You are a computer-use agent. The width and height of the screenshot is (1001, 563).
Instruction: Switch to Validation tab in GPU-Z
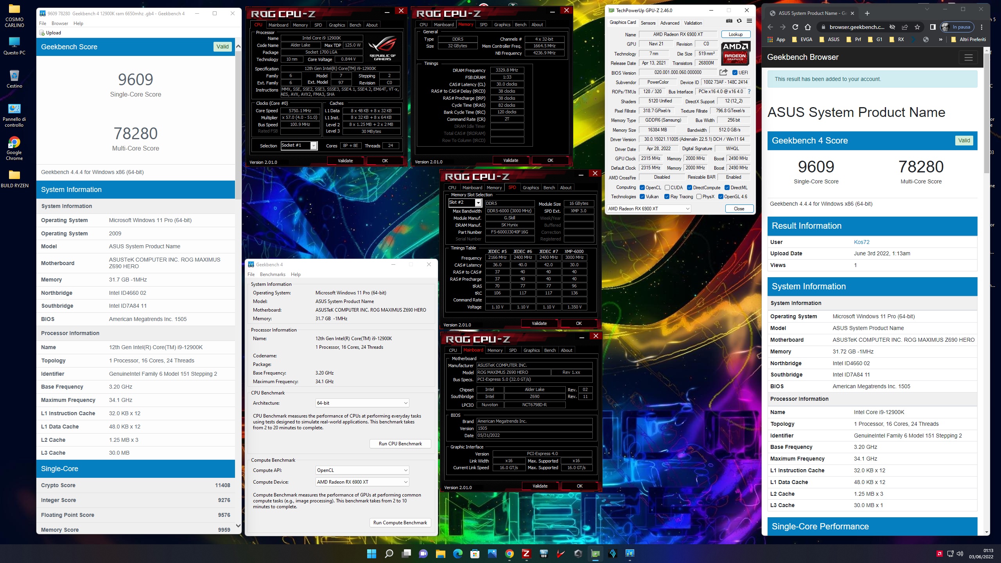click(x=693, y=23)
